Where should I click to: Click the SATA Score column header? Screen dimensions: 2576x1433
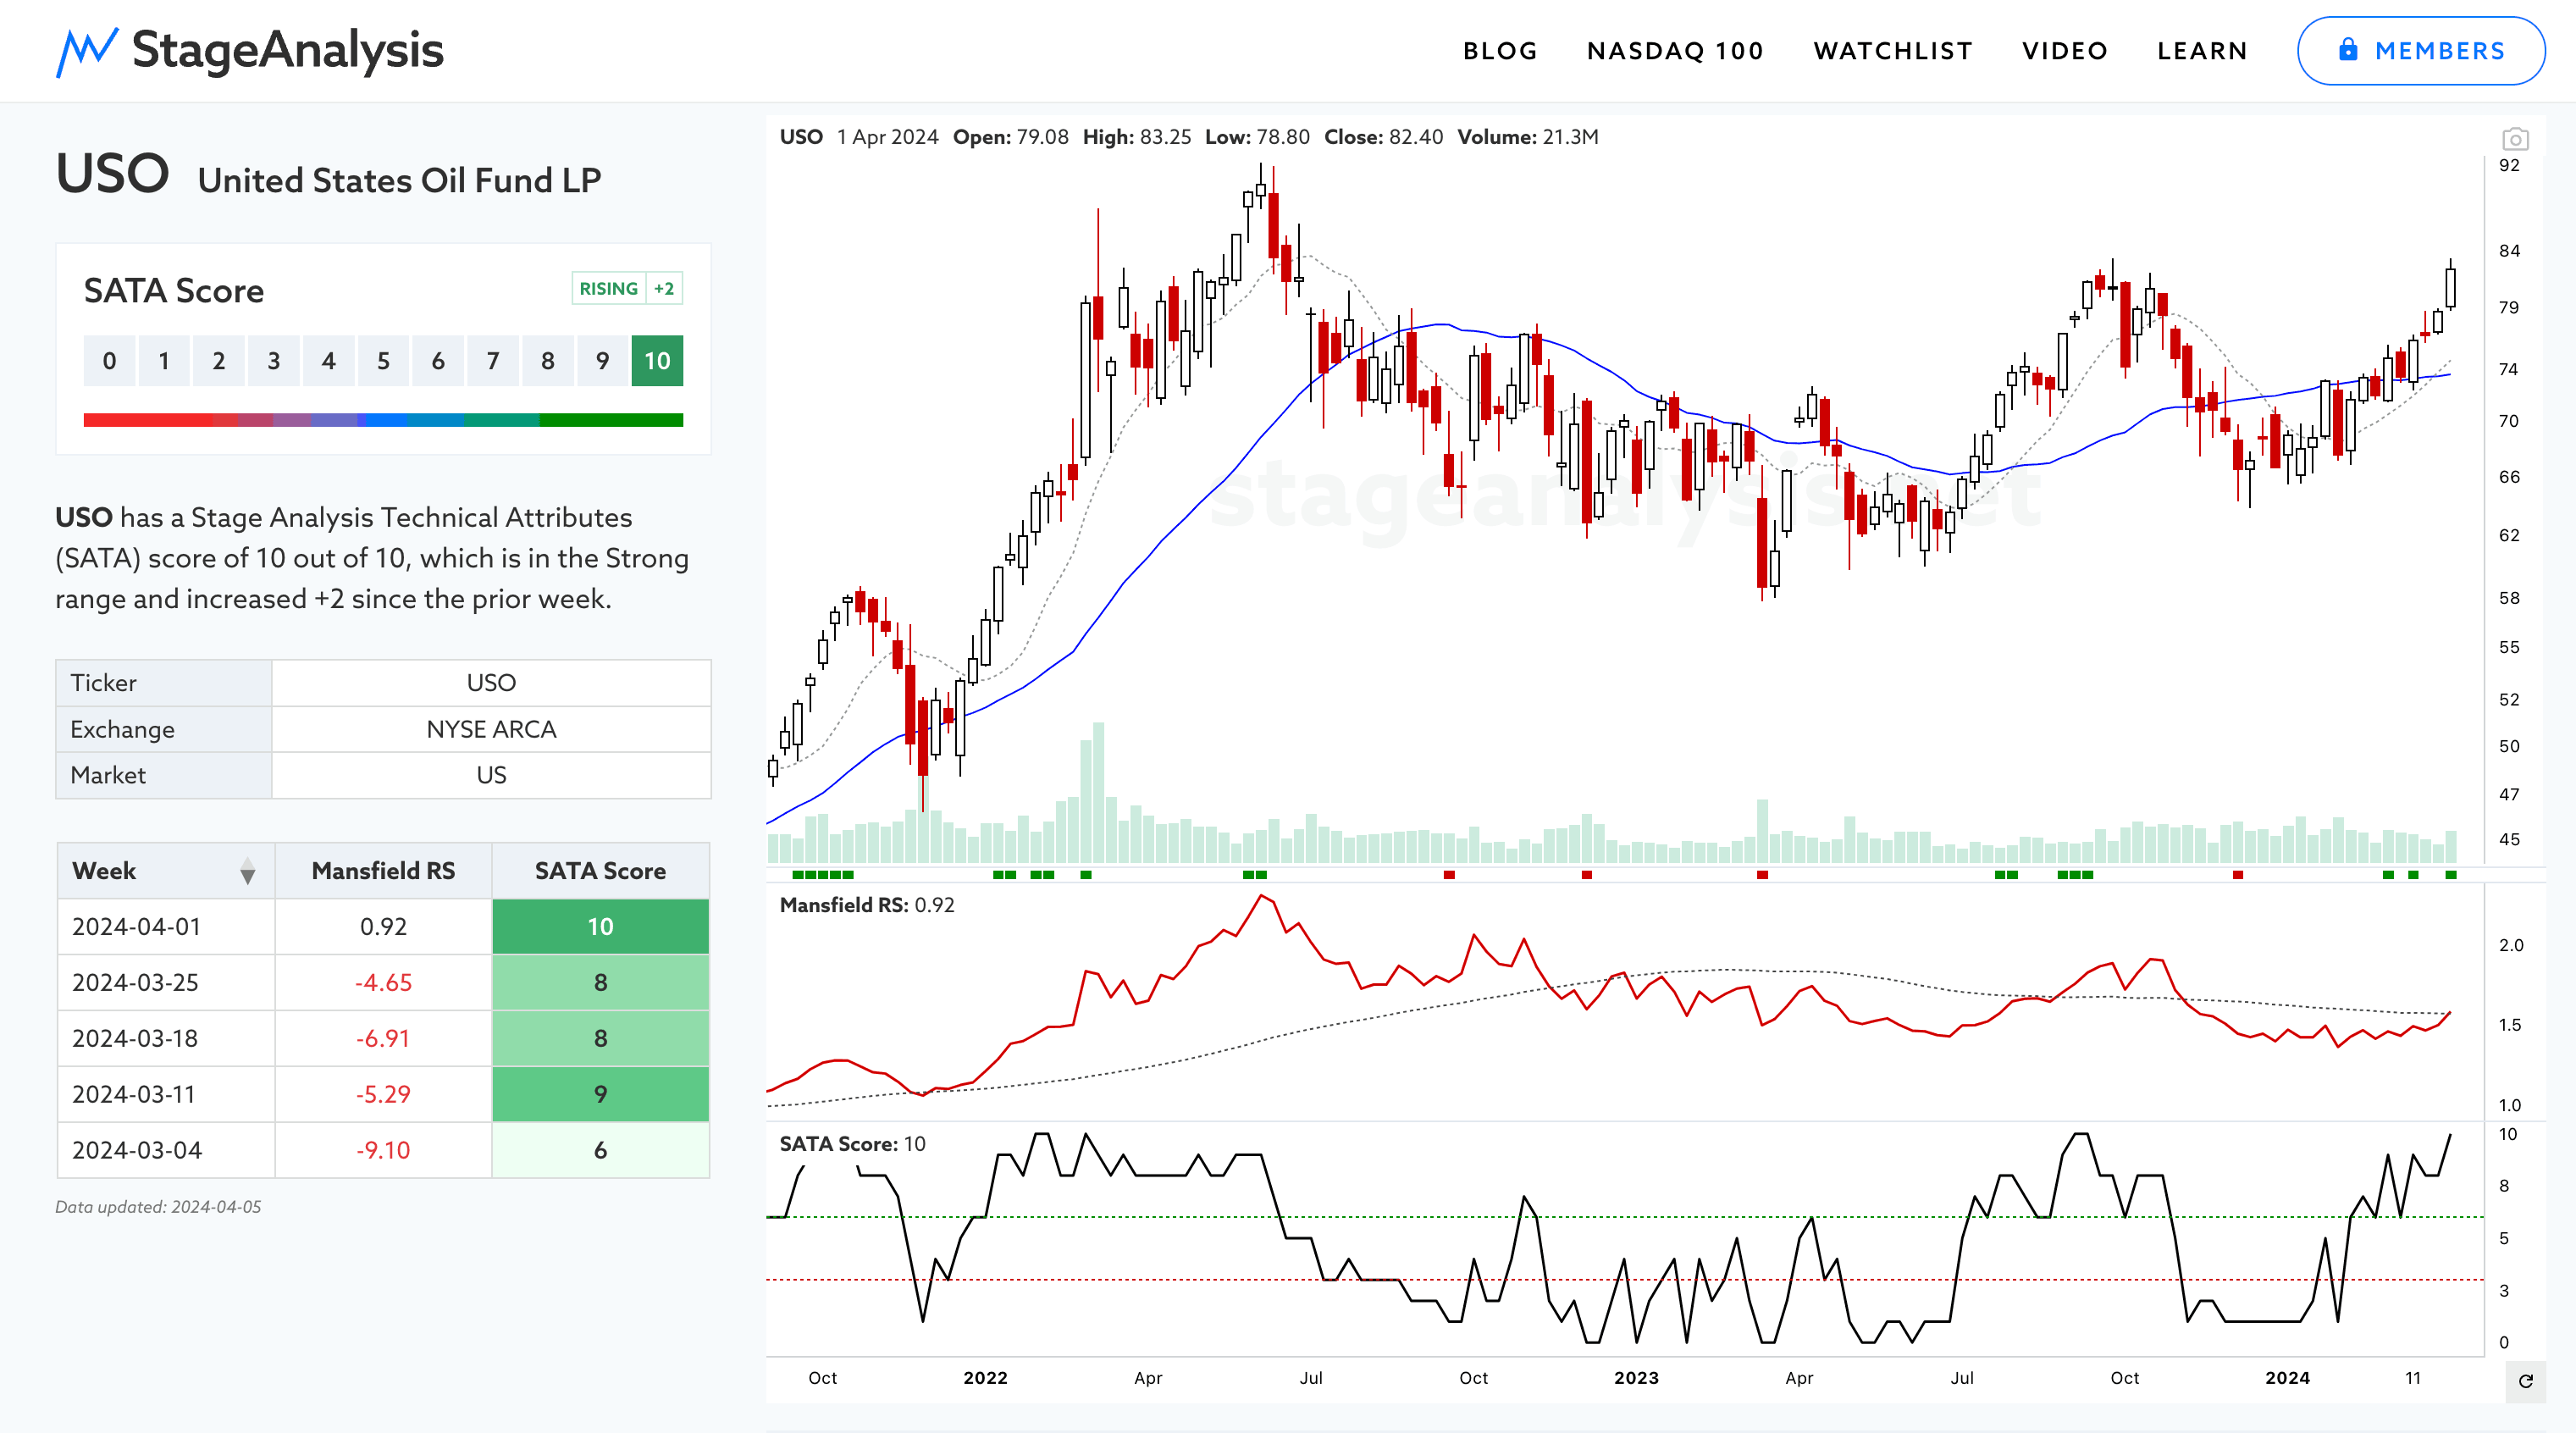pos(600,871)
